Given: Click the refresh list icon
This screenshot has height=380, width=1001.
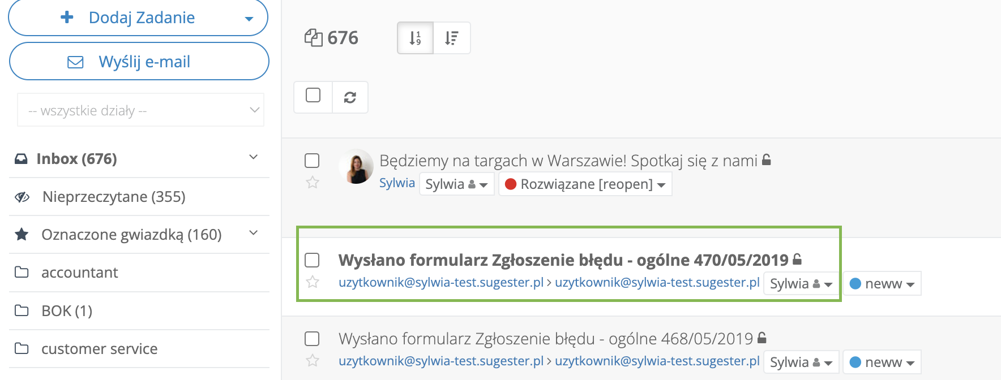Looking at the screenshot, I should coord(350,97).
